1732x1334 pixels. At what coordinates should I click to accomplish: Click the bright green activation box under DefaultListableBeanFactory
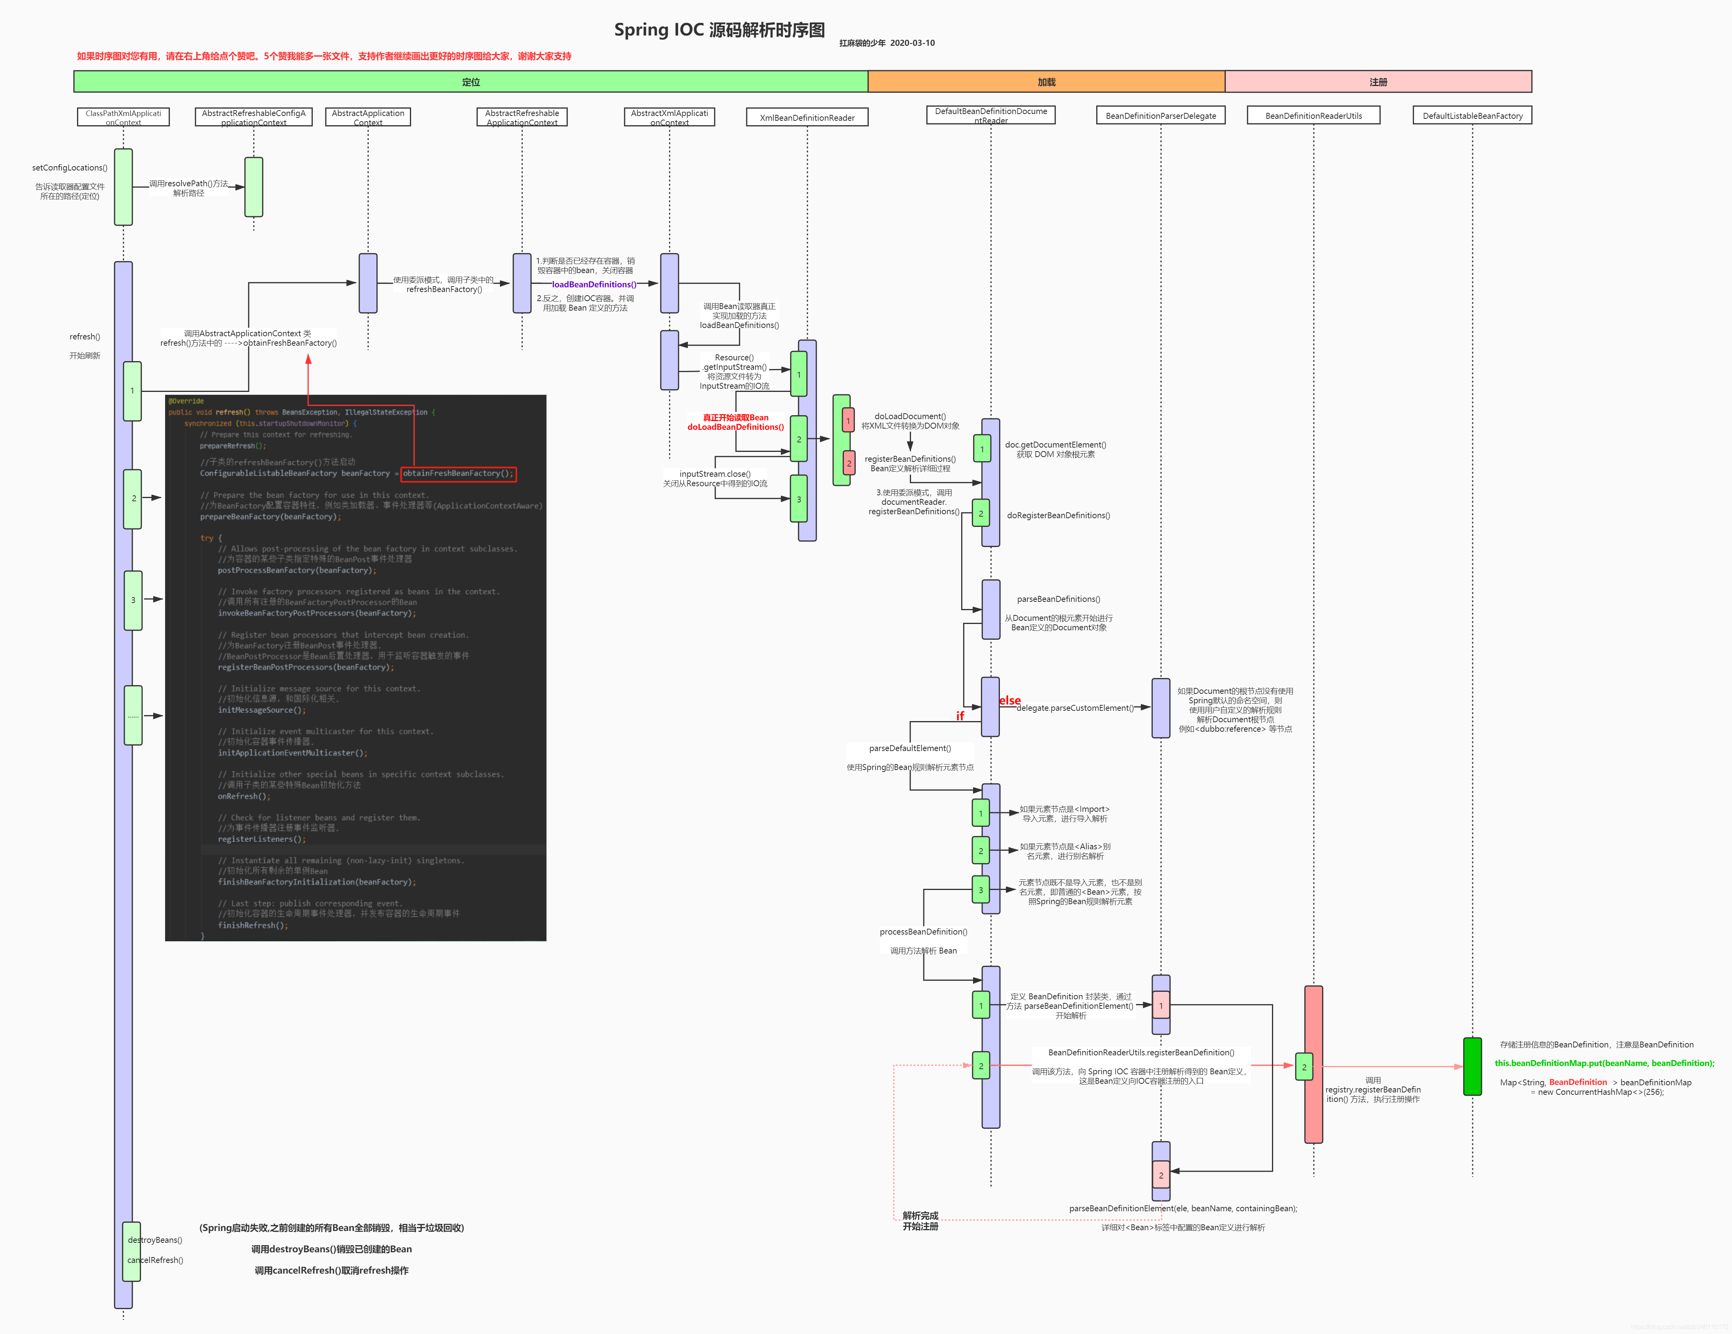[1473, 1067]
